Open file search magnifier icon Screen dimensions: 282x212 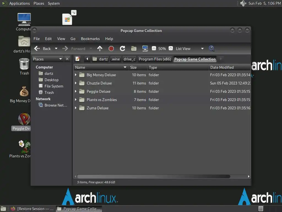click(212, 49)
